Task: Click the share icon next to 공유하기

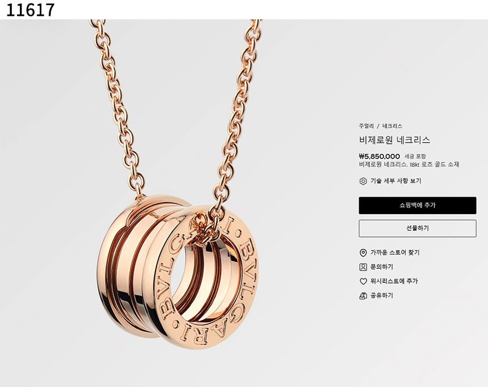Action: coord(363,296)
